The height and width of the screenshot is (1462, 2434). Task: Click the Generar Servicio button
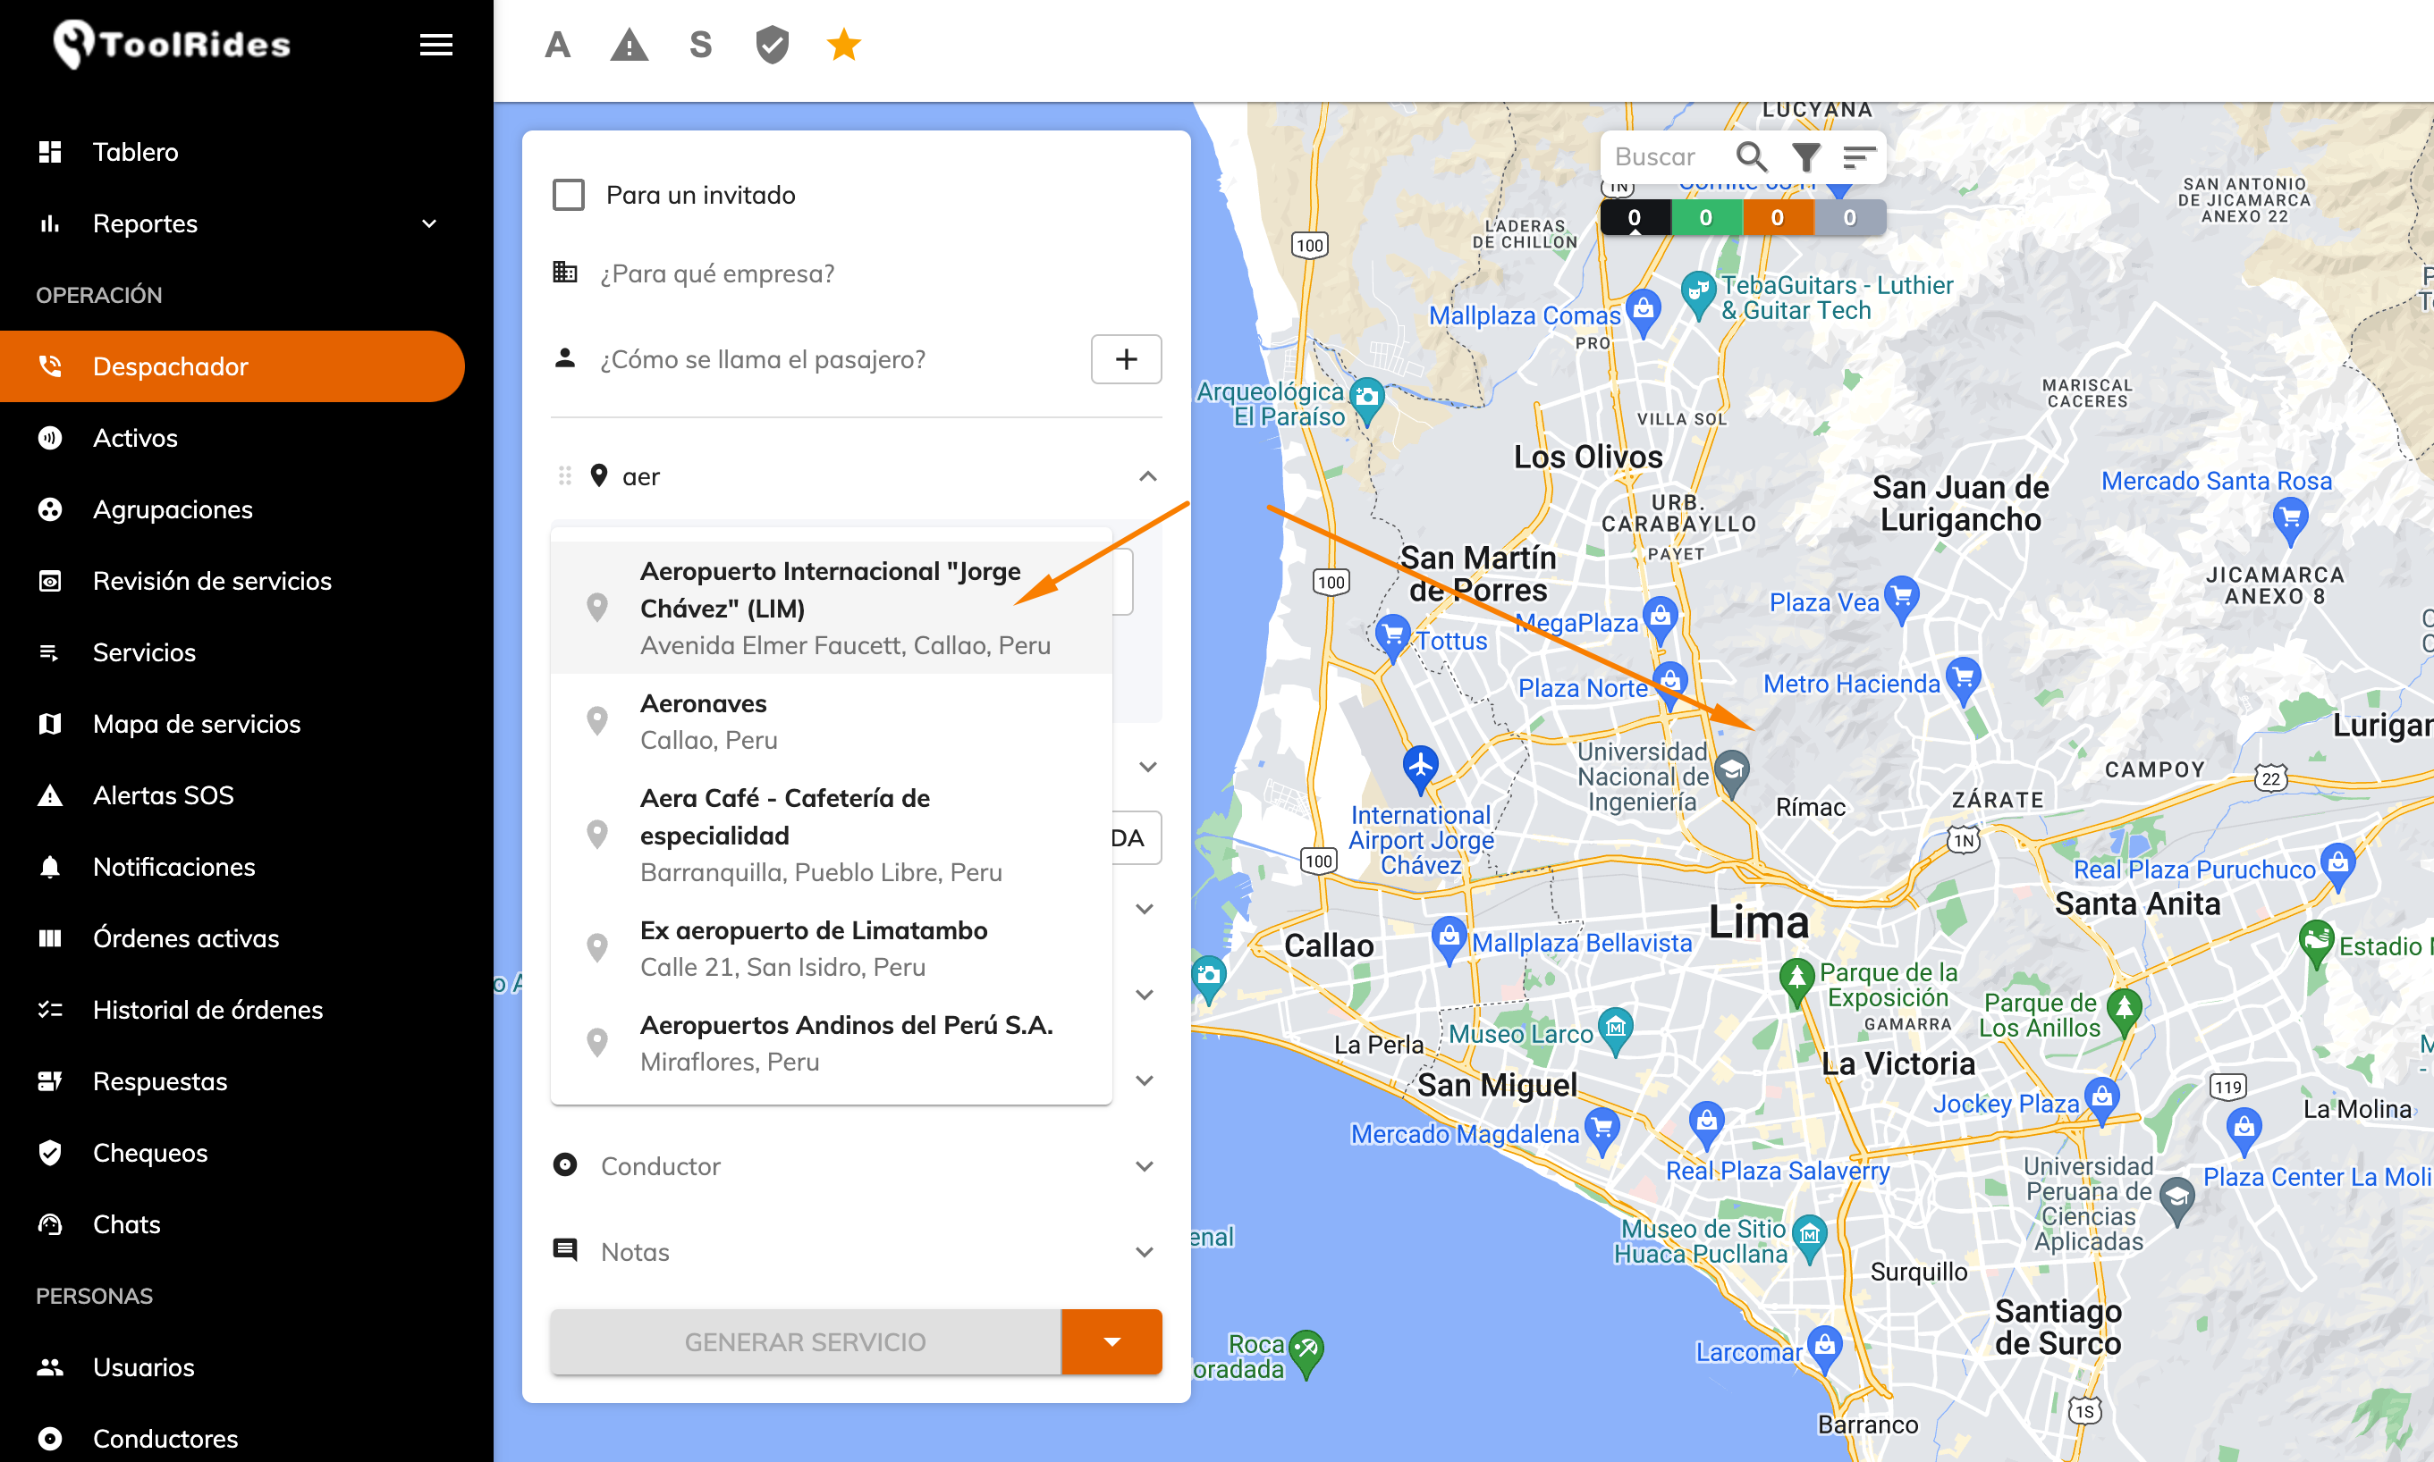coord(806,1340)
